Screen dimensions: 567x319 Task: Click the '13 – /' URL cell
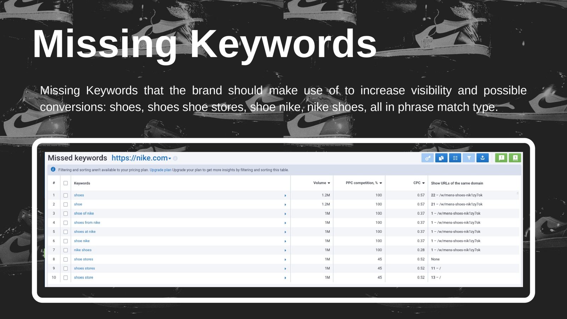click(436, 278)
